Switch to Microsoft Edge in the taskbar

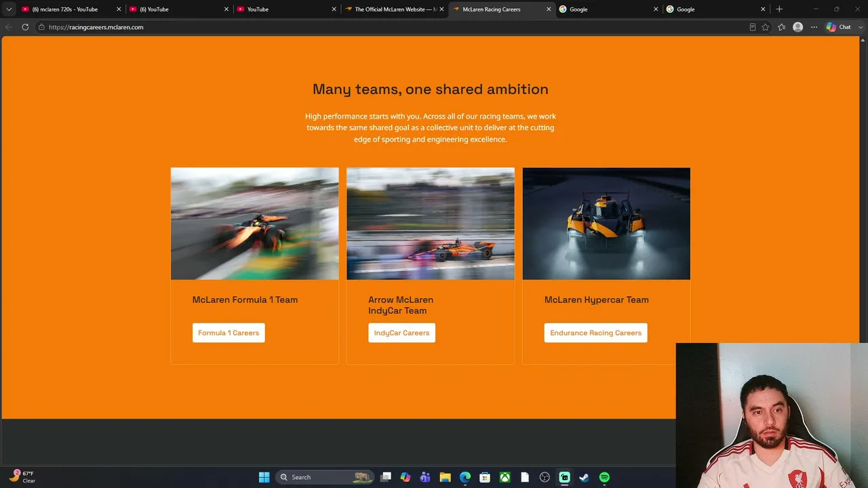click(x=465, y=477)
